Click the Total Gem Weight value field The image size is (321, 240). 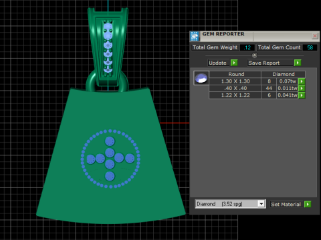coord(247,47)
